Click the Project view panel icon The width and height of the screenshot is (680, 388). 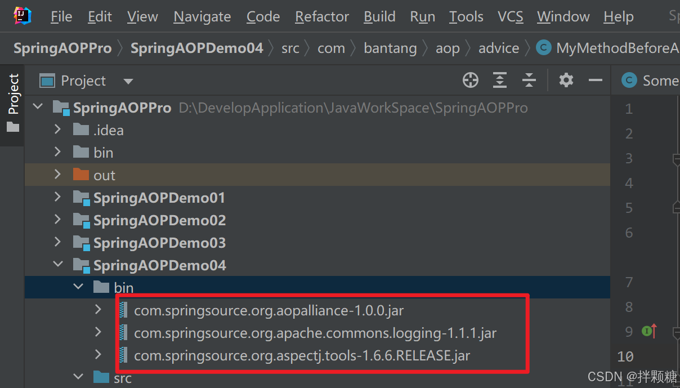tap(47, 81)
